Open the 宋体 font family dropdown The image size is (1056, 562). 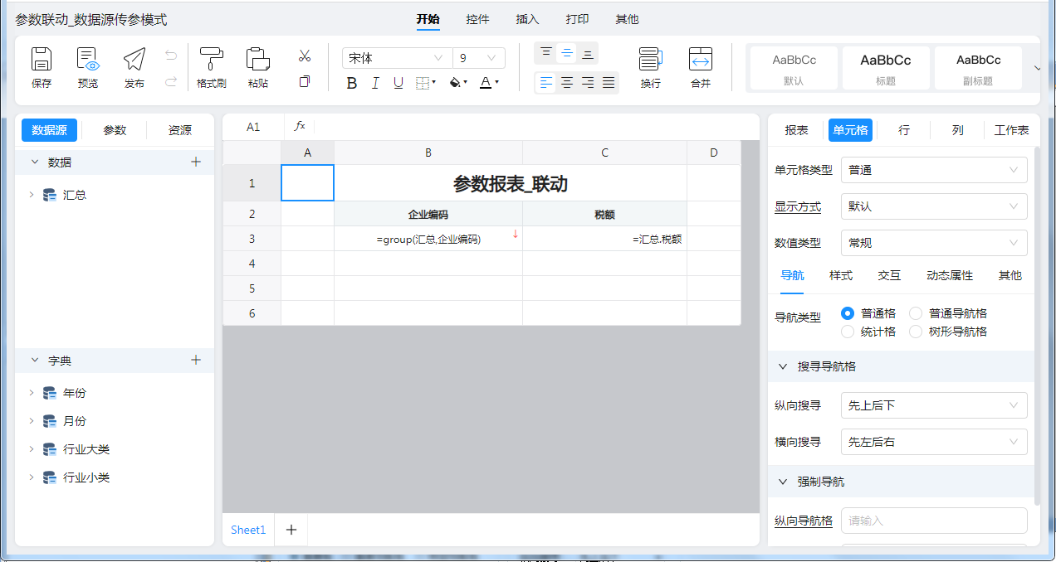point(396,58)
